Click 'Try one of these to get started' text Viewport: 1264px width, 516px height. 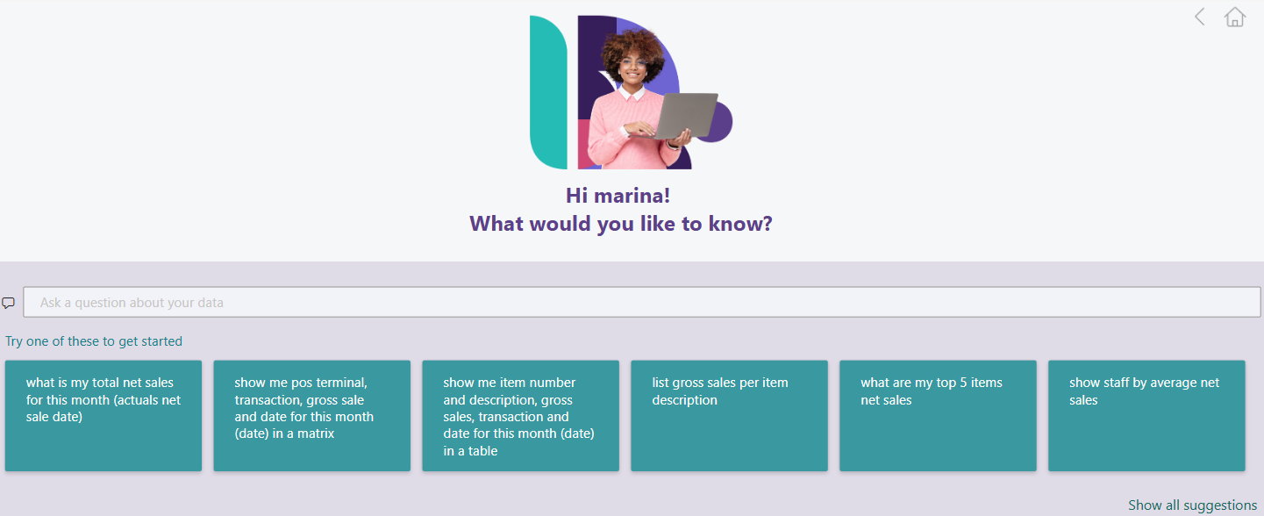(94, 341)
